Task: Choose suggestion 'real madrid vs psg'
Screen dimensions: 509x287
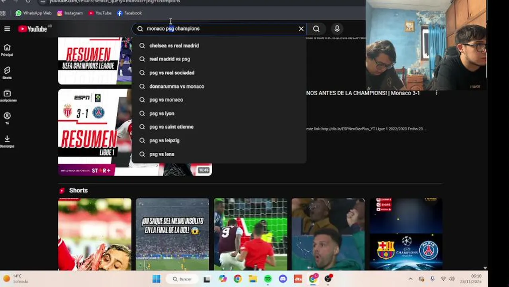Action: (x=219, y=59)
